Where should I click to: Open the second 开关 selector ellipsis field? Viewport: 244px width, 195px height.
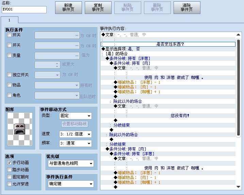[57, 46]
